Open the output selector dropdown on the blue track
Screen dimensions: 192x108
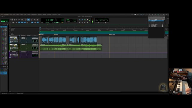tap(35, 39)
